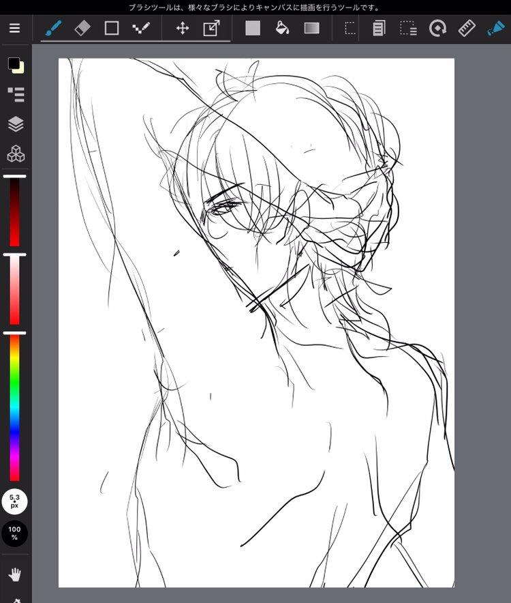Activate the Move tool
Image resolution: width=511 pixels, height=603 pixels.
[x=183, y=28]
